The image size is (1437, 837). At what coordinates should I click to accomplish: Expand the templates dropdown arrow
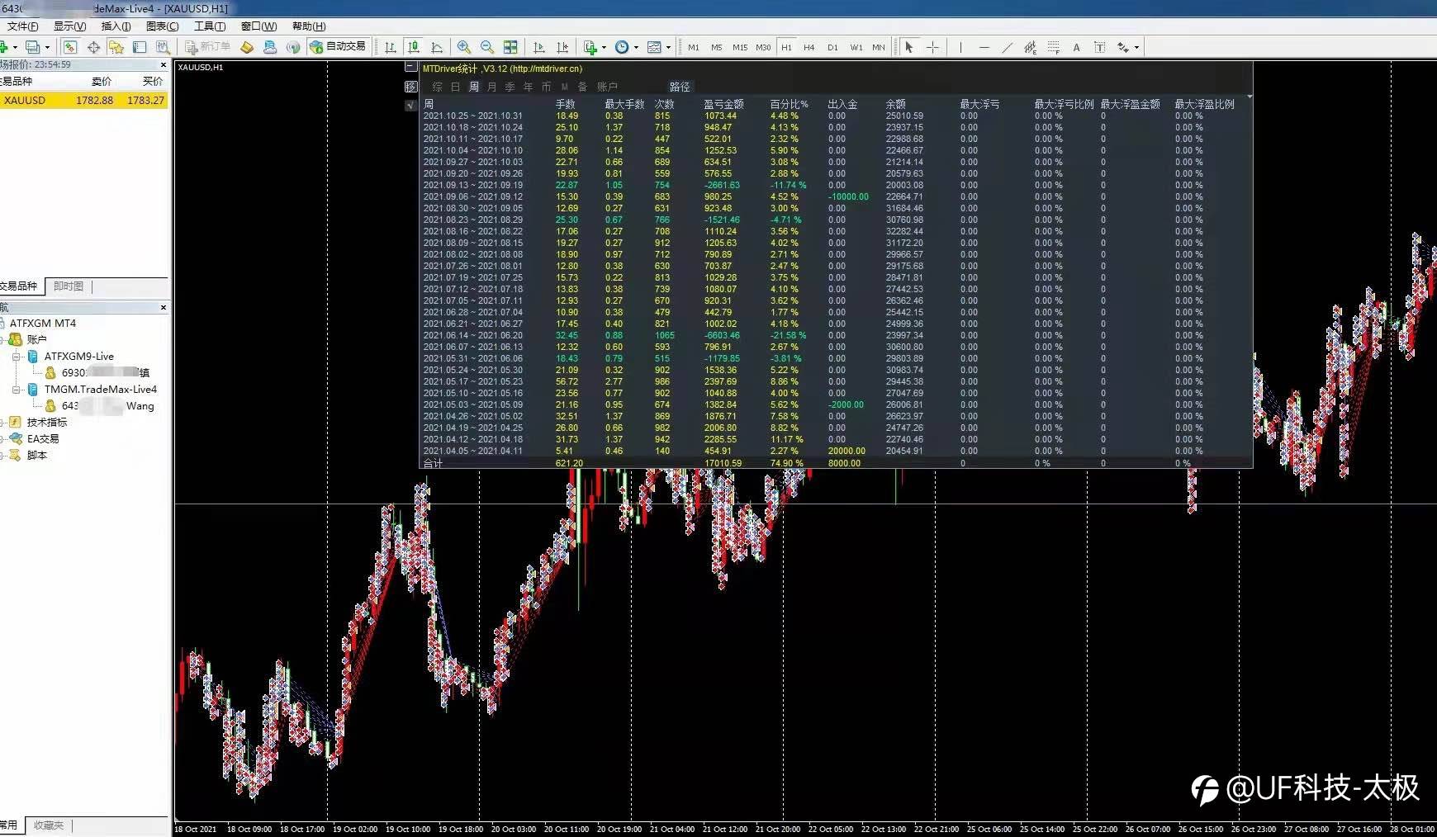[x=668, y=47]
